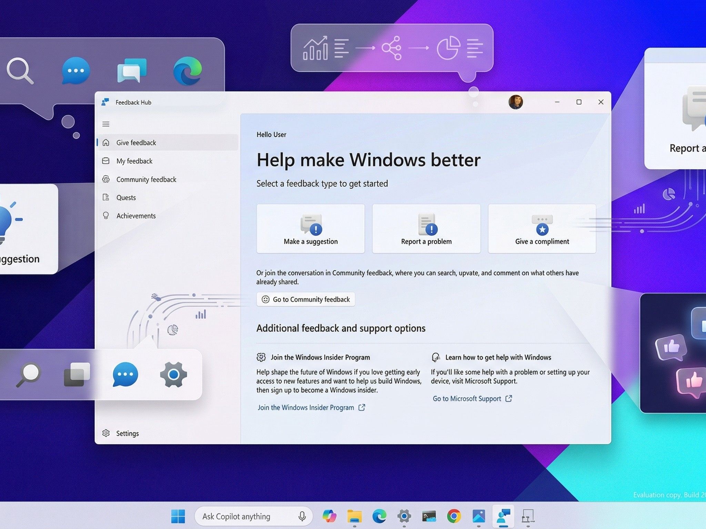Viewport: 706px width, 529px height.
Task: Launch Microsoft Edge from the taskbar
Action: (x=379, y=516)
